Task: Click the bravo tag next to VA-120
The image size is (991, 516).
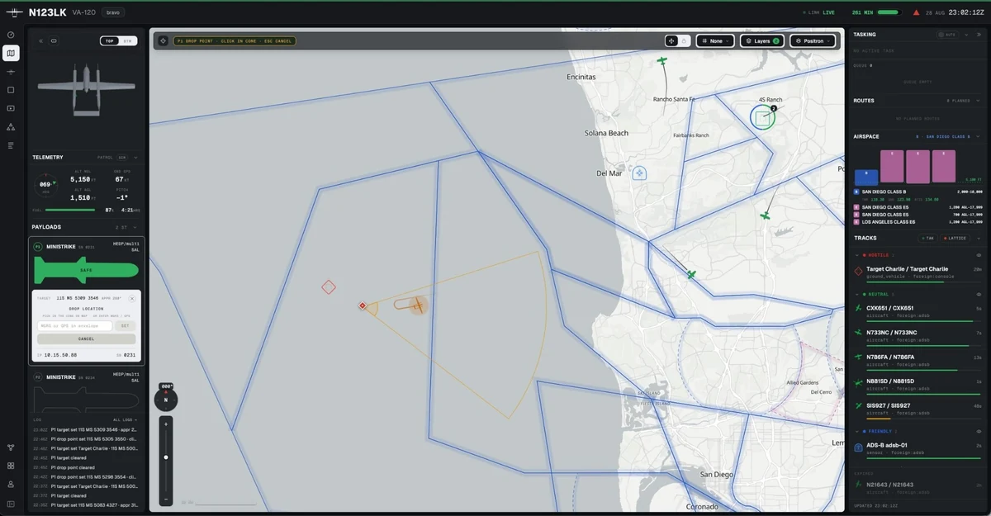Action: (113, 12)
